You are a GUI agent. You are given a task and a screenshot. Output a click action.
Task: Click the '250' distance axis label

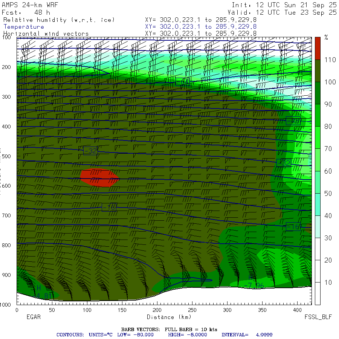click(192, 310)
